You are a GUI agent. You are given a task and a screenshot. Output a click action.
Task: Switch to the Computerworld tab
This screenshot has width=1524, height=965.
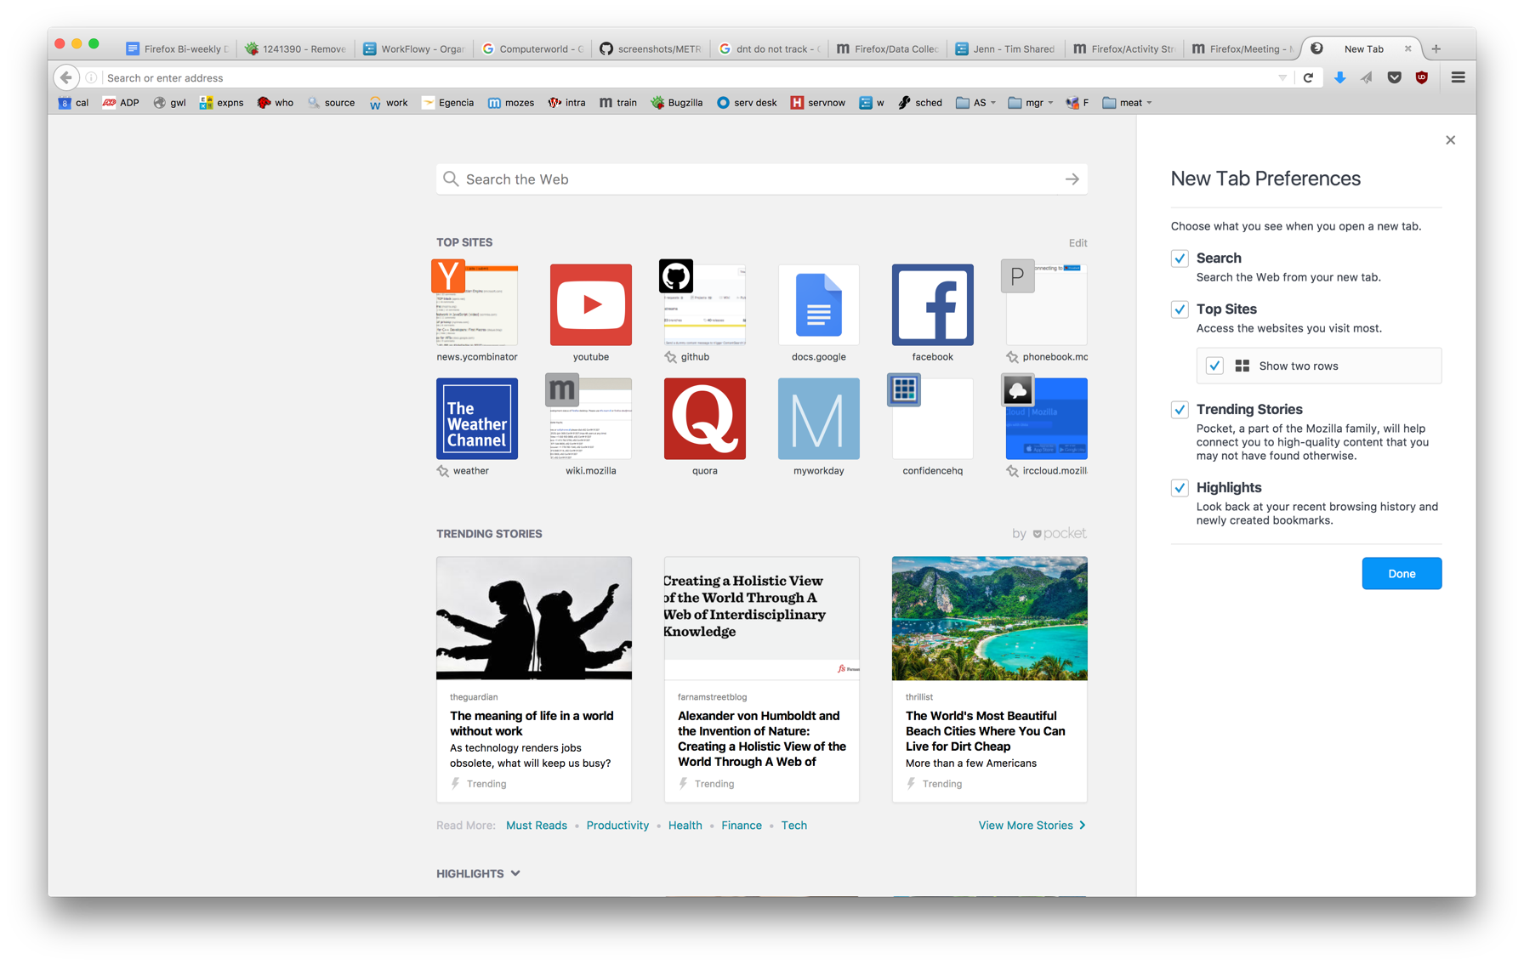pyautogui.click(x=533, y=48)
